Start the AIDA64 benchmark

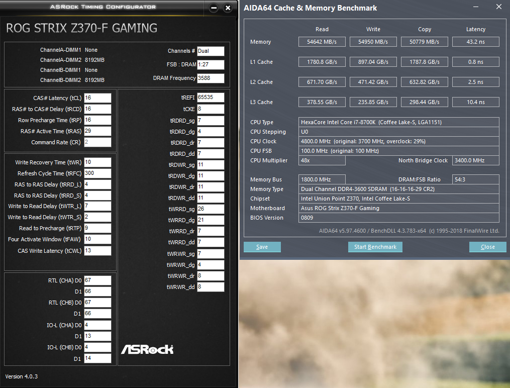click(x=375, y=247)
